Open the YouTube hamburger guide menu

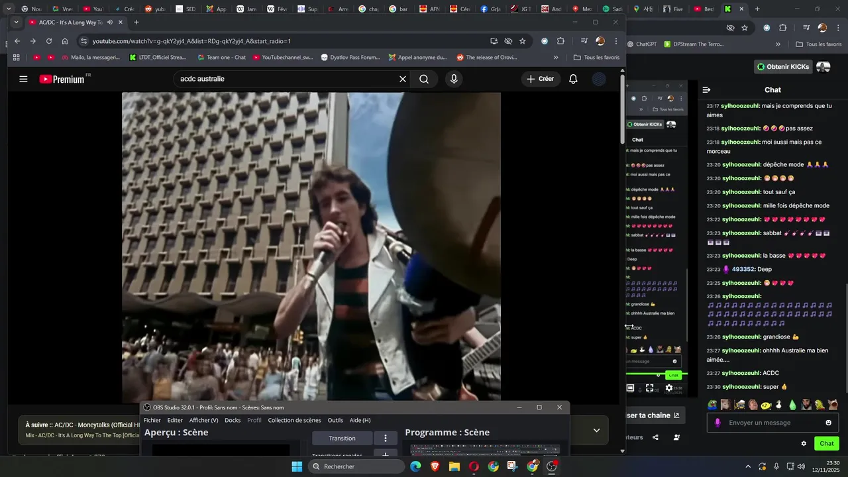click(23, 79)
